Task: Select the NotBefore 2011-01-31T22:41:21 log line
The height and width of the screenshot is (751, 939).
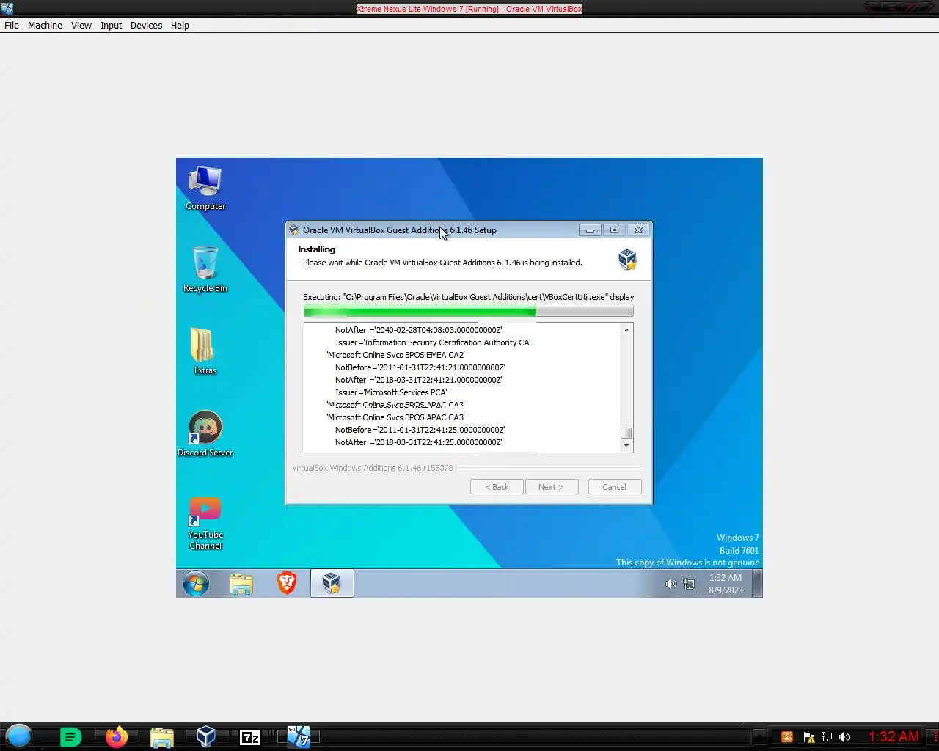Action: click(x=420, y=367)
